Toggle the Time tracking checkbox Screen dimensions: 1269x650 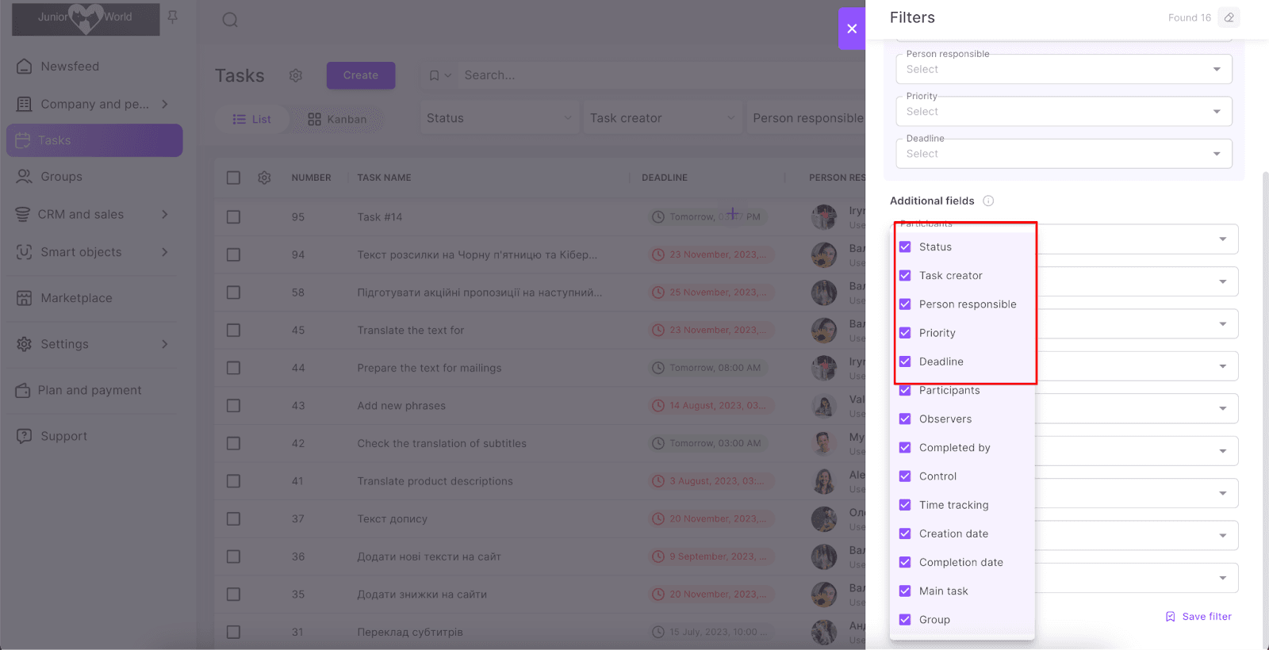[x=905, y=505]
